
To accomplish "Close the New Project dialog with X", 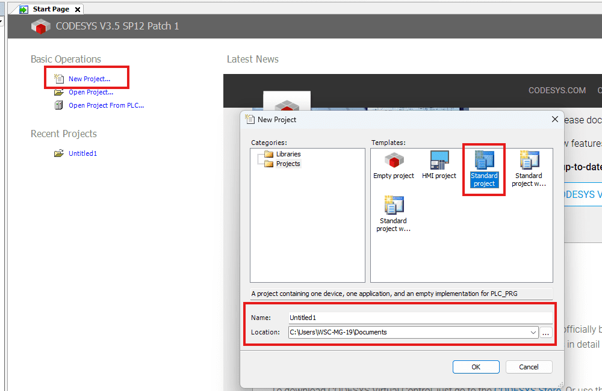I will pyautogui.click(x=555, y=119).
